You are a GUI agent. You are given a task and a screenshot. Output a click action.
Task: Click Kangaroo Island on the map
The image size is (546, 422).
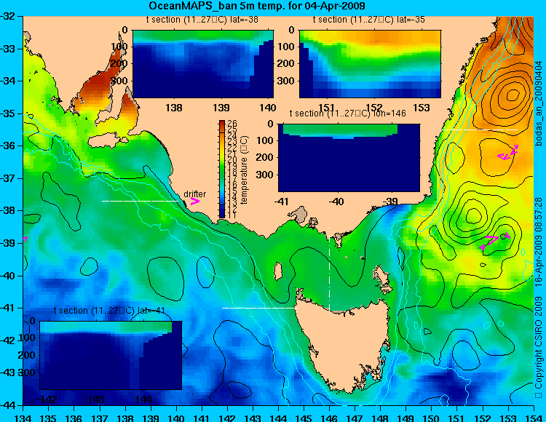[108, 141]
